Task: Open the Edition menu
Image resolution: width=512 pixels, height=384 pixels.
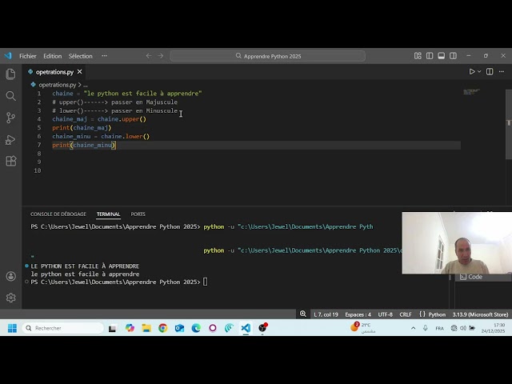Action: tap(53, 56)
